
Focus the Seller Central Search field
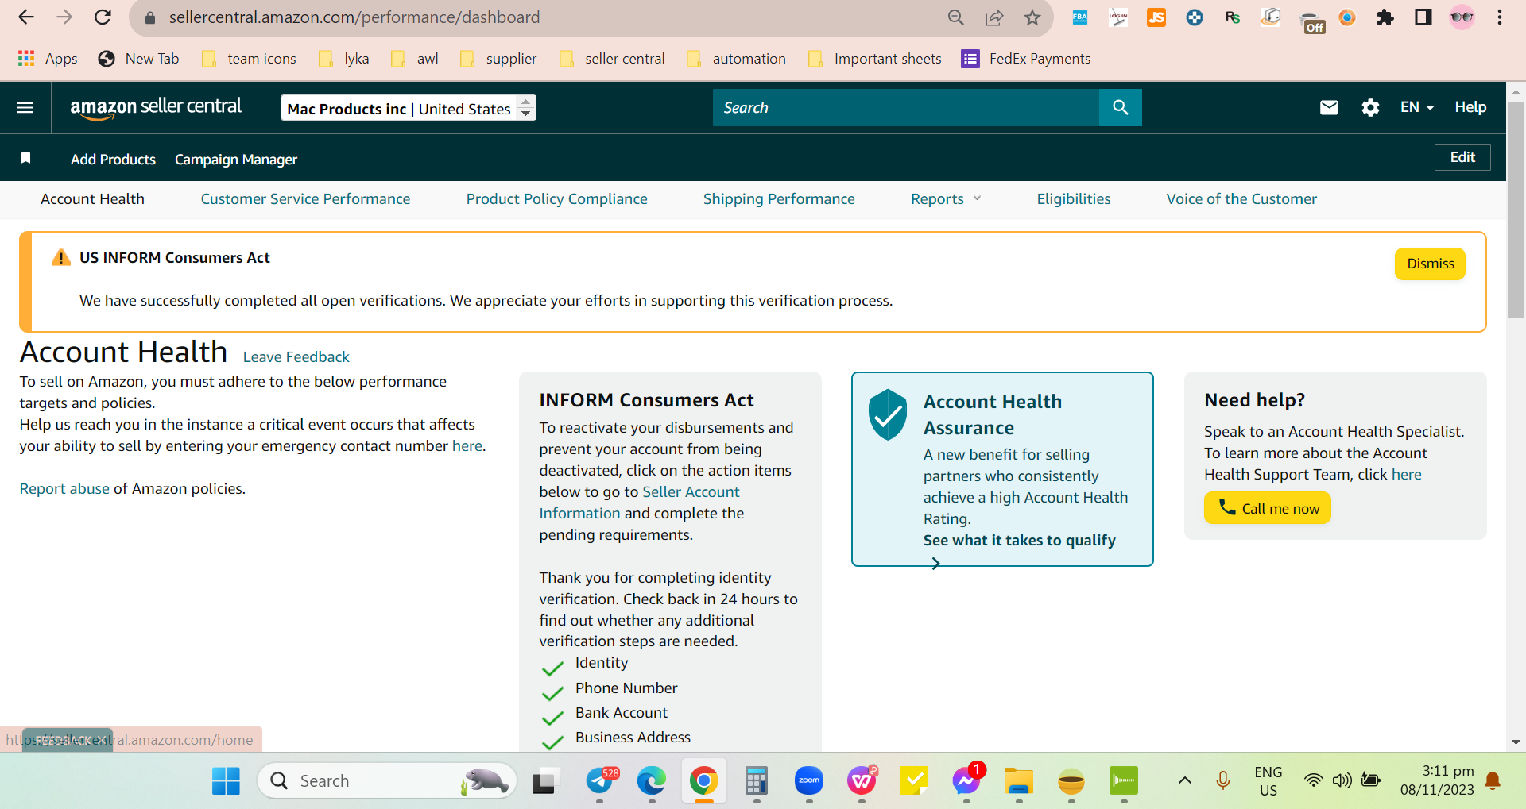coord(906,107)
